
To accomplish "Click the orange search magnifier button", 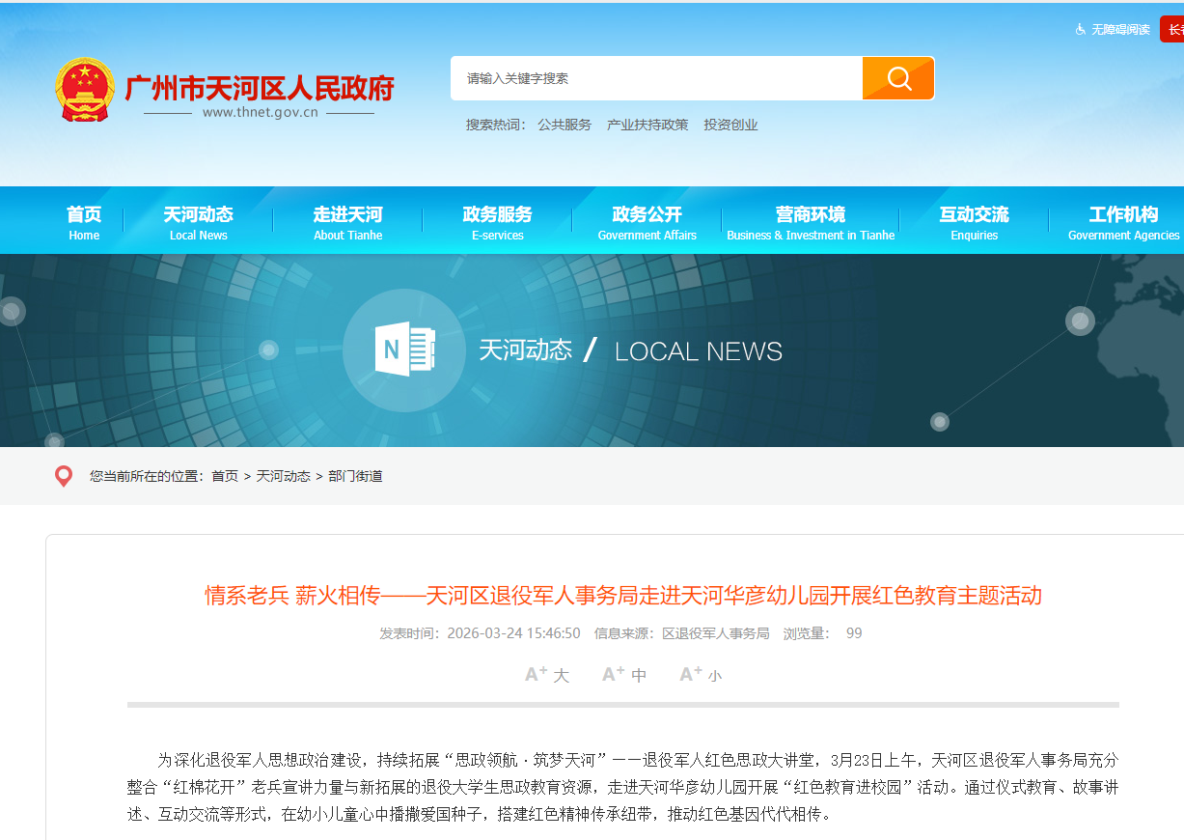I will pyautogui.click(x=897, y=78).
